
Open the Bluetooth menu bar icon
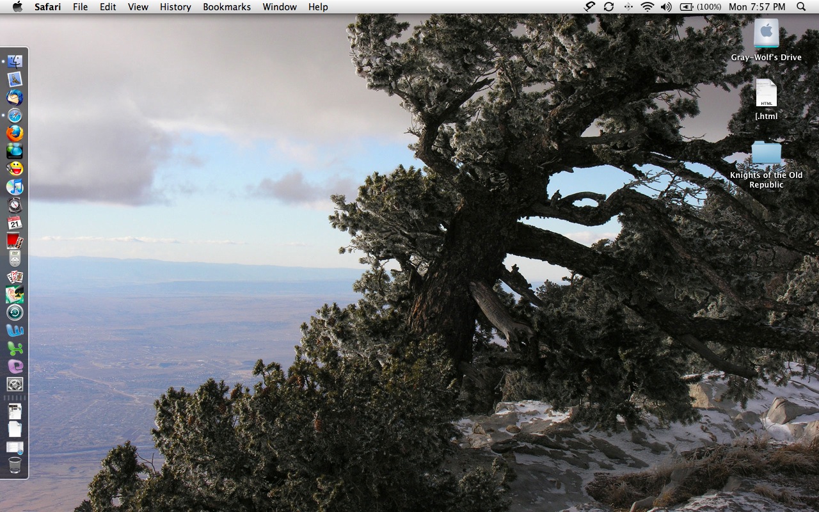[628, 7]
